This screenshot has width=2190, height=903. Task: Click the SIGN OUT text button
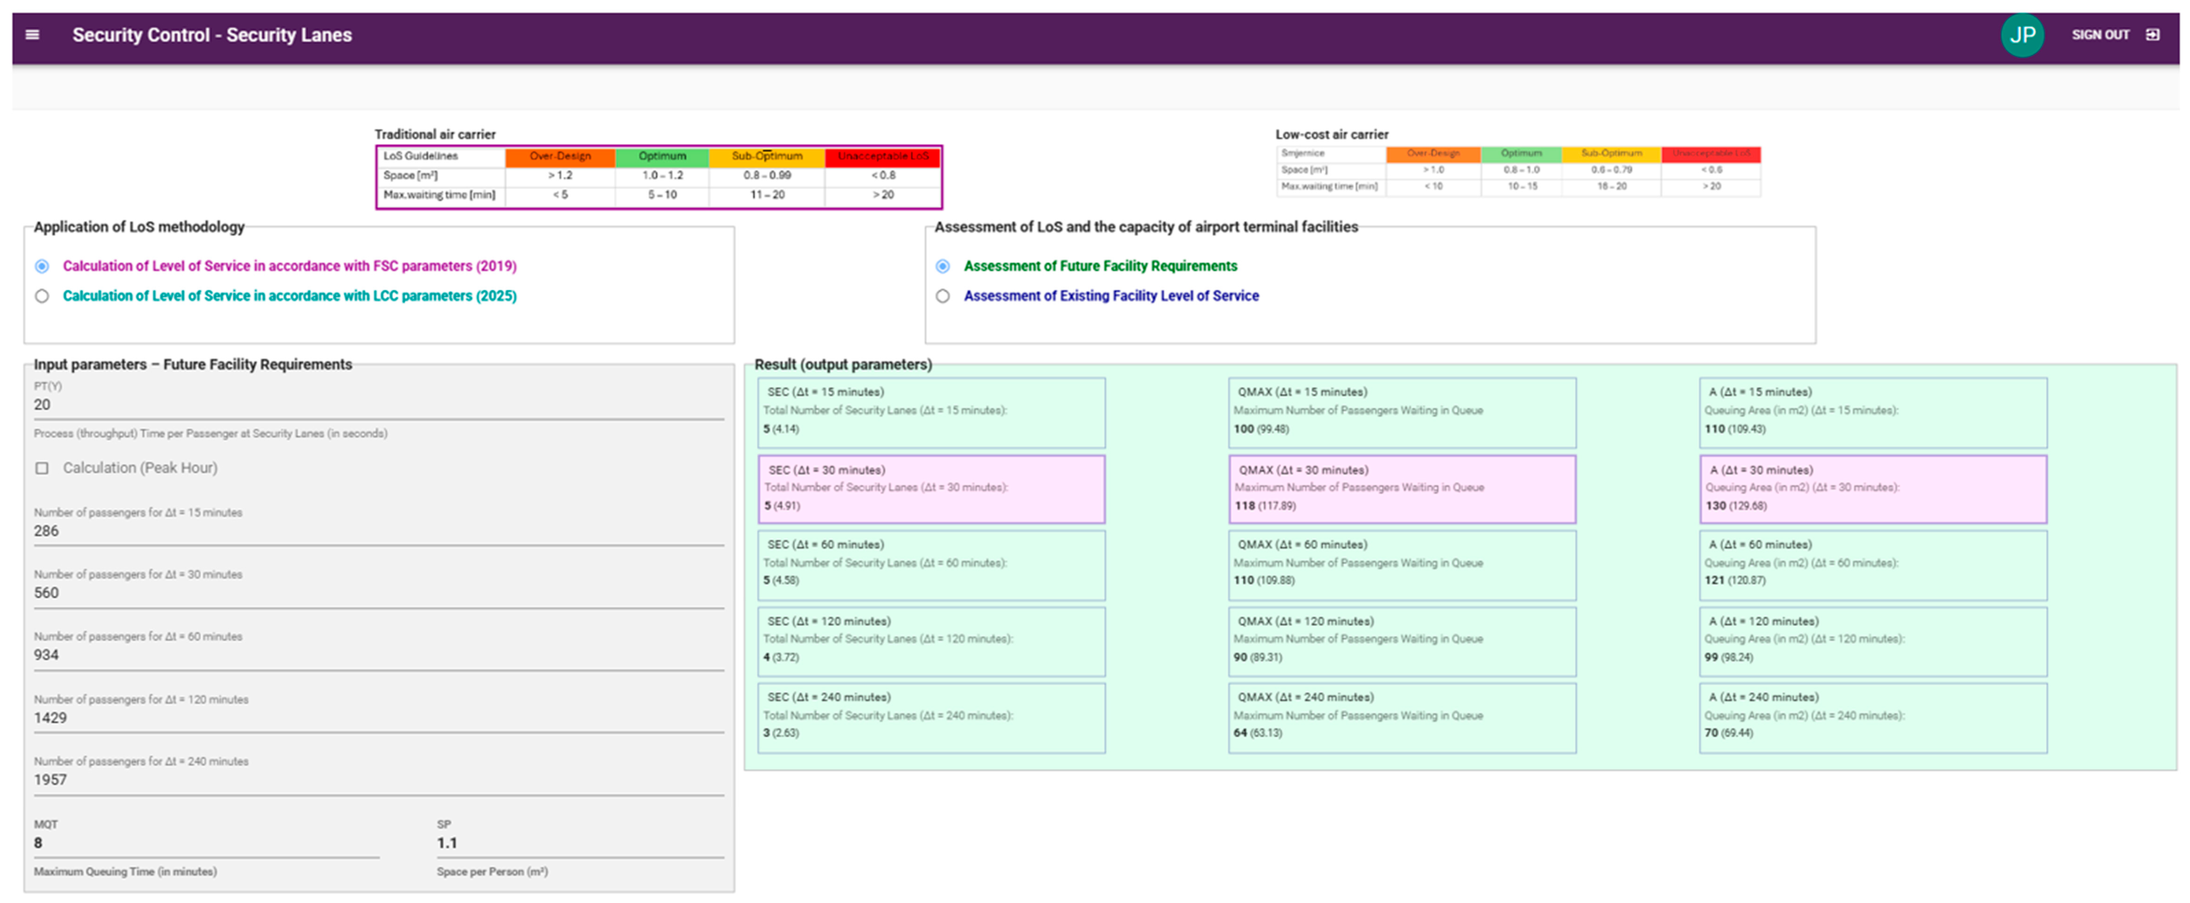(2100, 35)
